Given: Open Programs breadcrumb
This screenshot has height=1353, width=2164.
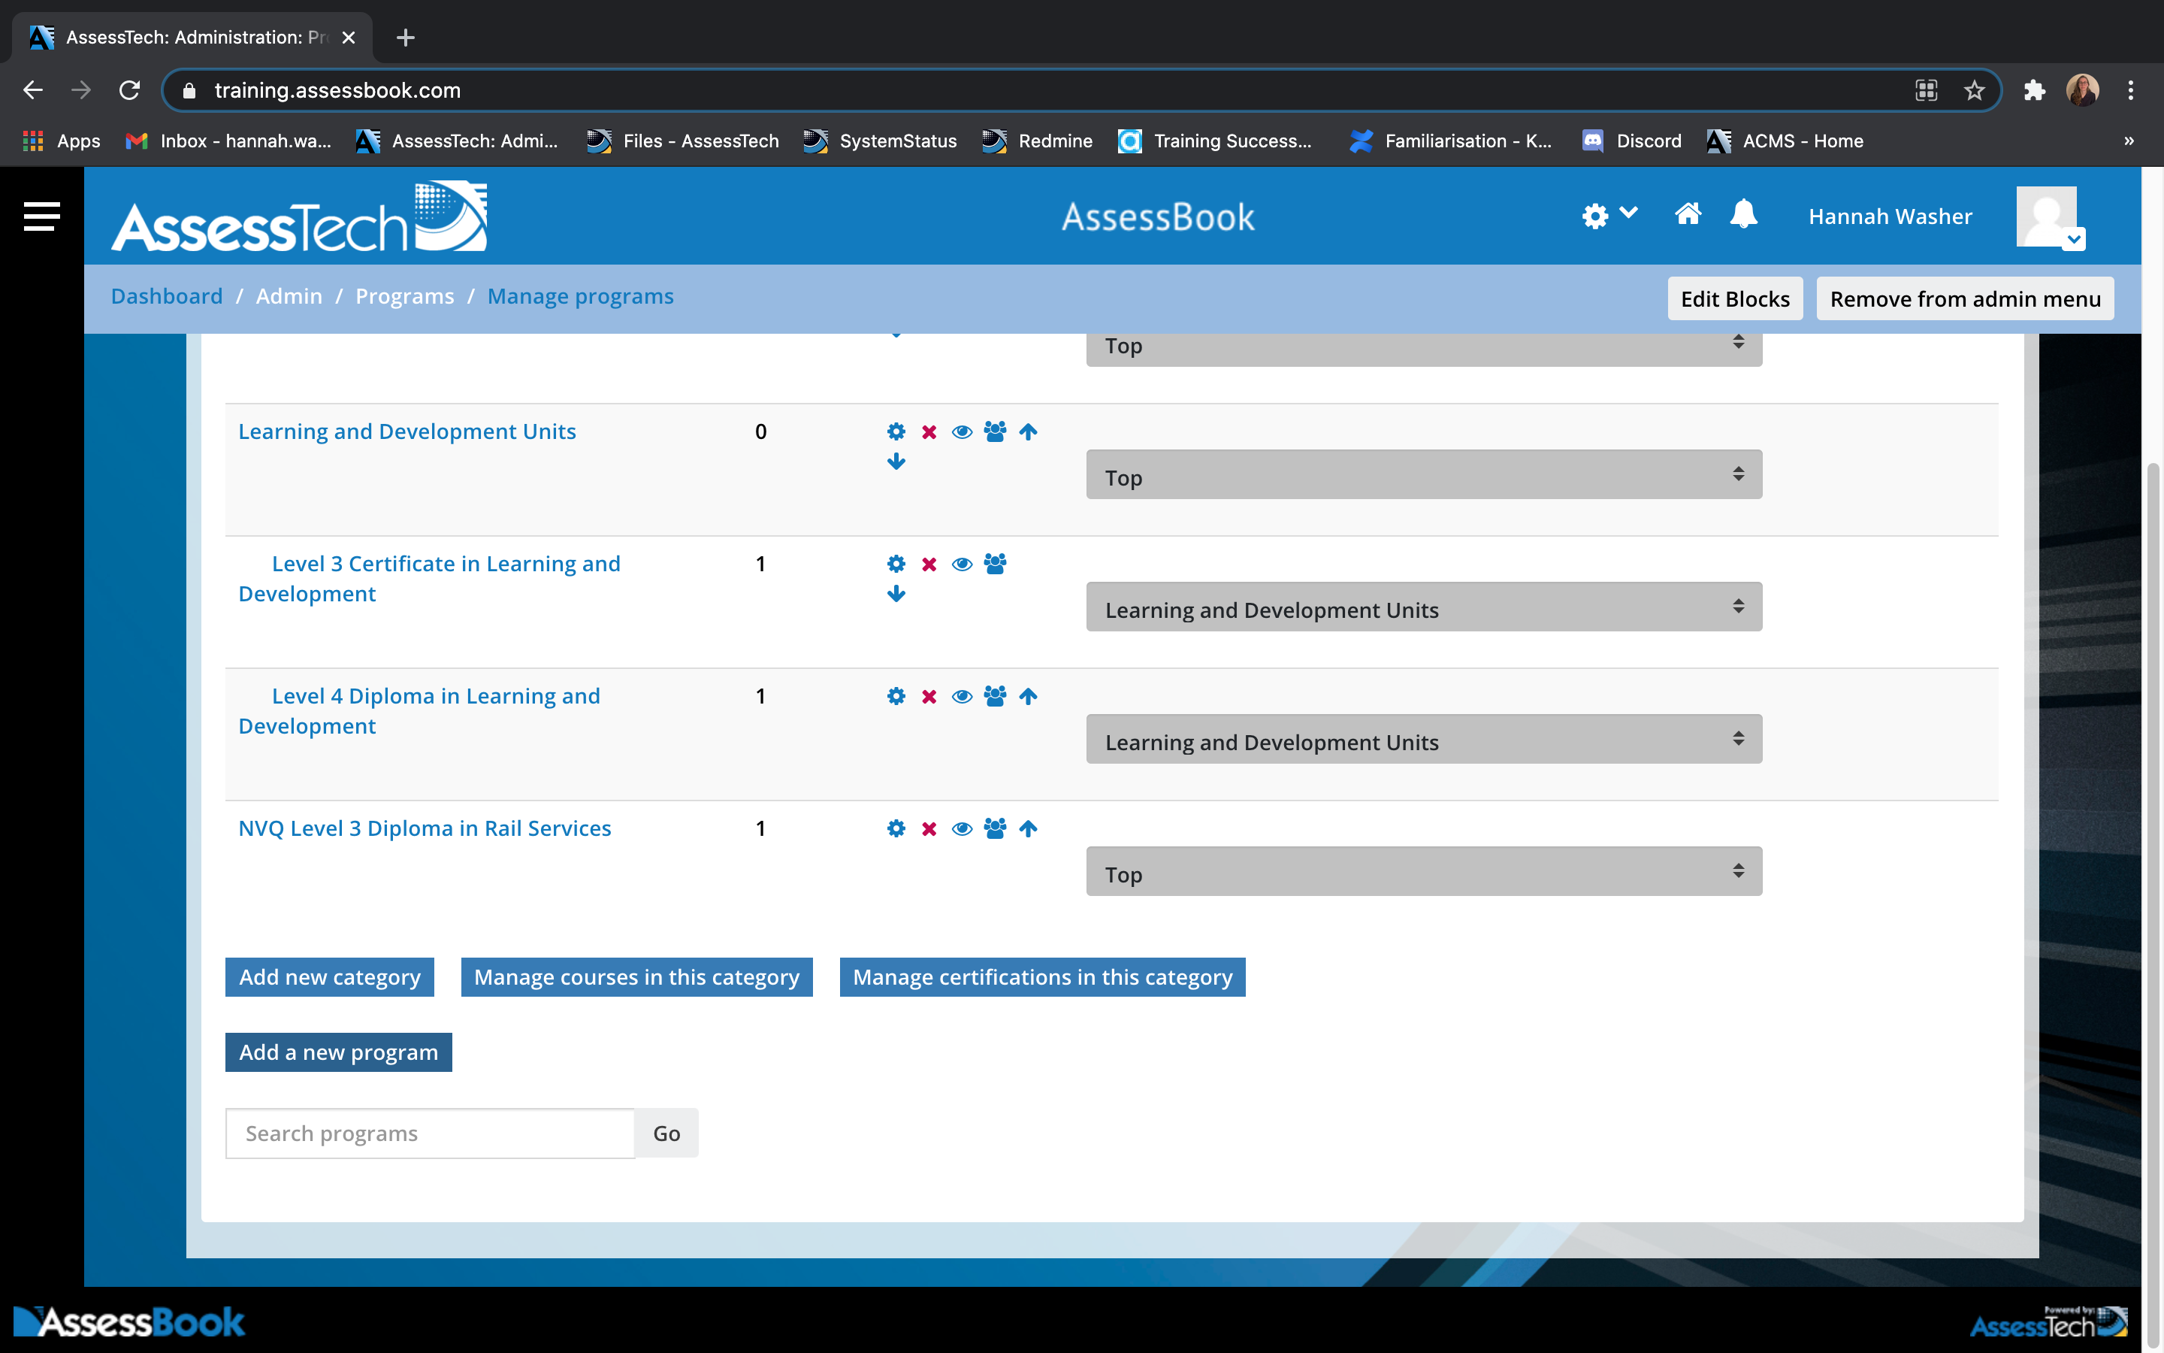Looking at the screenshot, I should point(404,296).
